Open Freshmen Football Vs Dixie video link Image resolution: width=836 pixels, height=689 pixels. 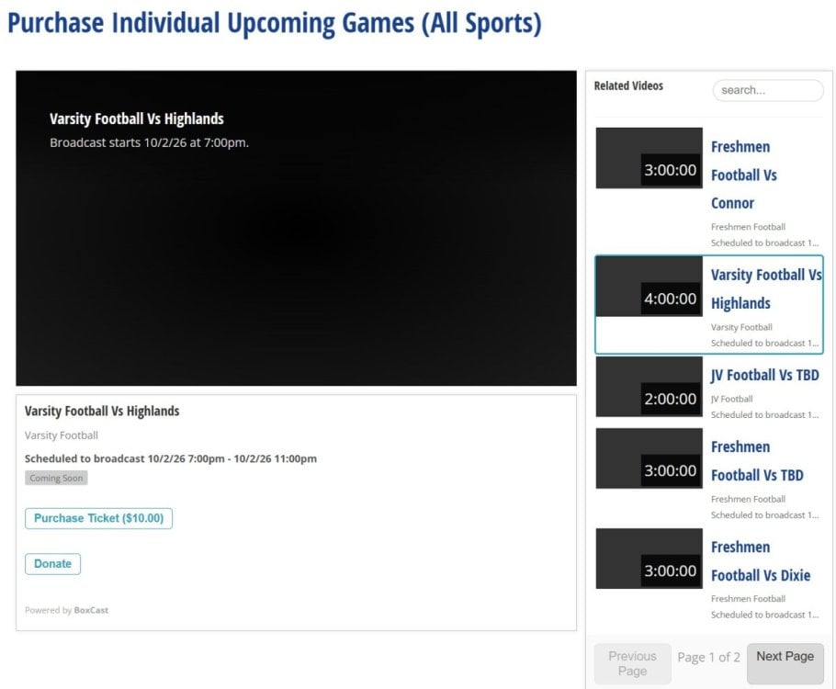761,561
